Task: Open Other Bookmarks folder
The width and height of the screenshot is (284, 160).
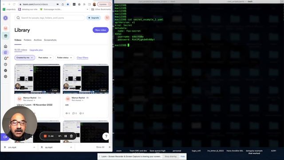Action: pyautogui.click(x=101, y=9)
